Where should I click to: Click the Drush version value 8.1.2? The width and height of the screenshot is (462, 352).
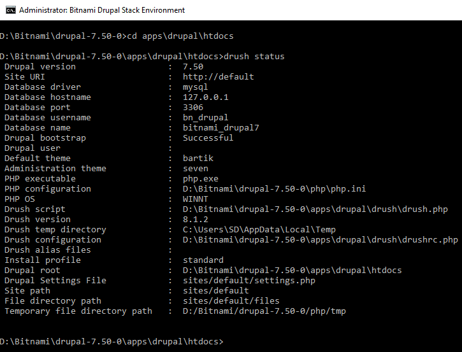(196, 219)
